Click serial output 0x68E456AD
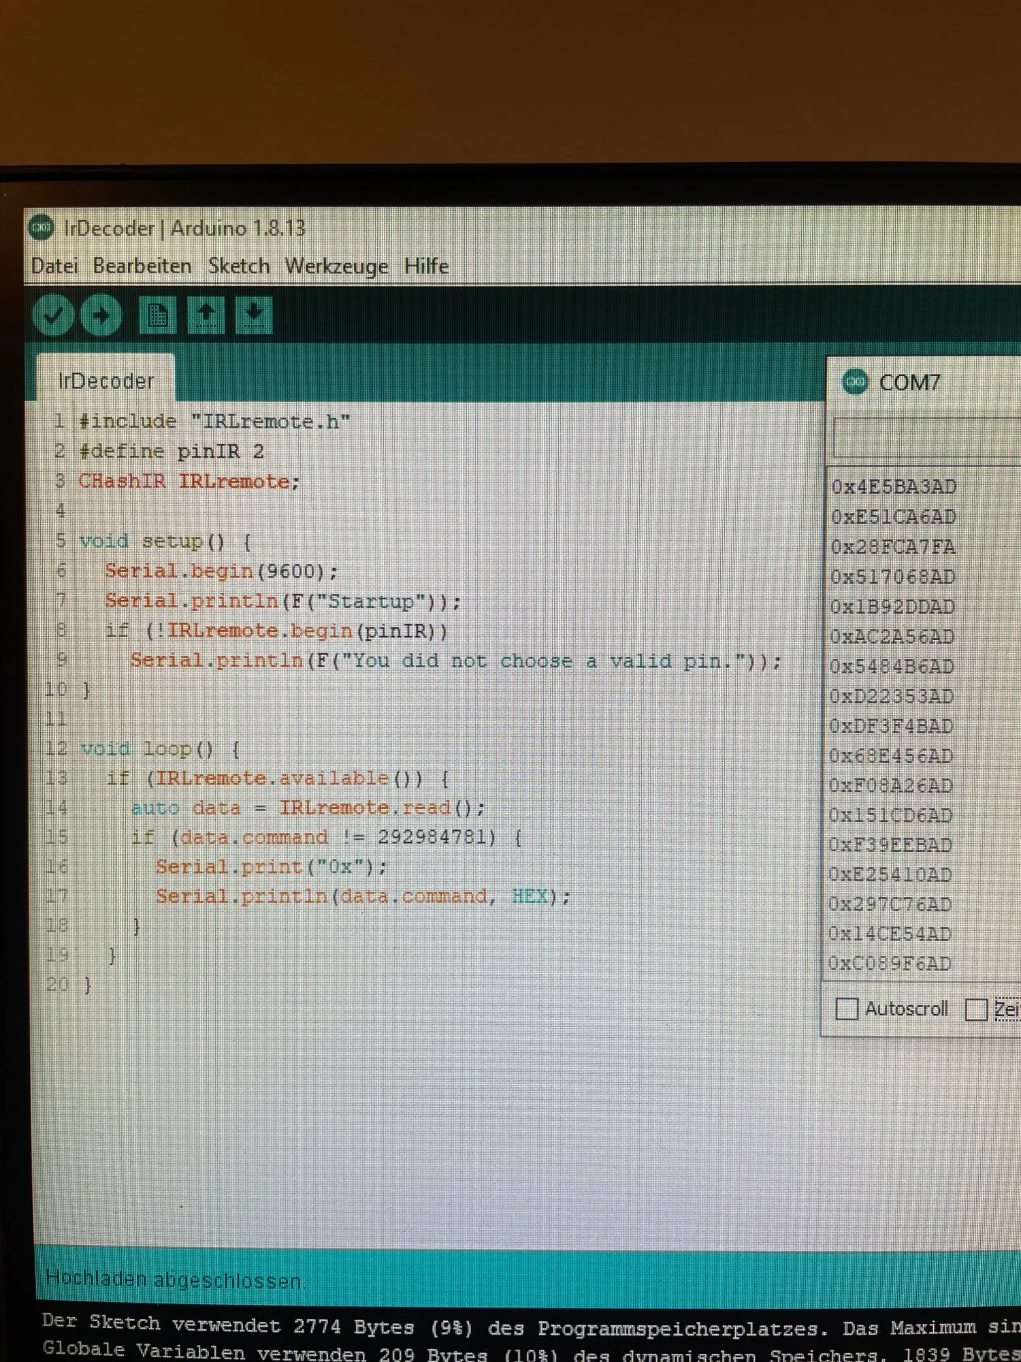This screenshot has width=1021, height=1362. click(x=891, y=756)
